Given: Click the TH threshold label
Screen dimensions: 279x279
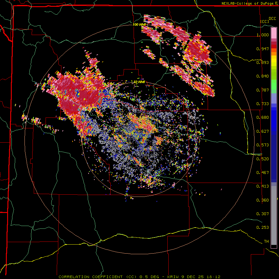Looking at the screenshot, I should pyautogui.click(x=266, y=241).
